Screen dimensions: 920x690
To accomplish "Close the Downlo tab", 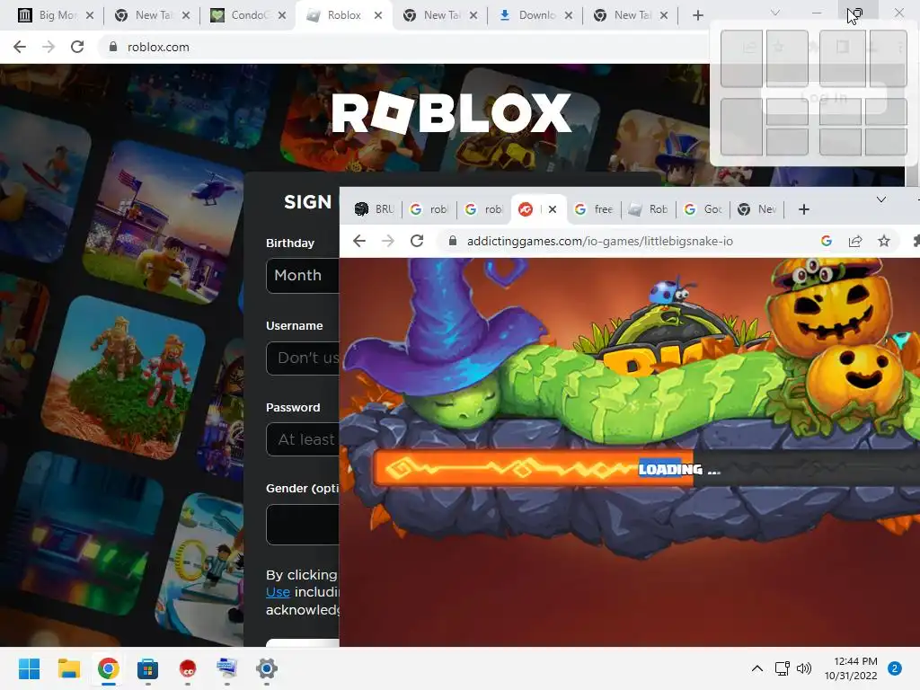I will pos(569,15).
